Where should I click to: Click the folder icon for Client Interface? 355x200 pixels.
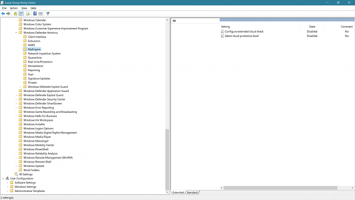25,37
